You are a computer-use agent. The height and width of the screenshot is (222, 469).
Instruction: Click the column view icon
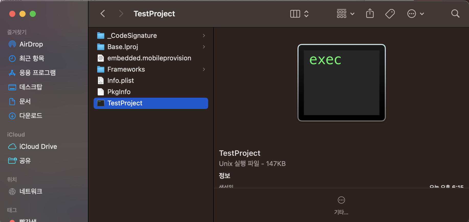[x=295, y=14]
